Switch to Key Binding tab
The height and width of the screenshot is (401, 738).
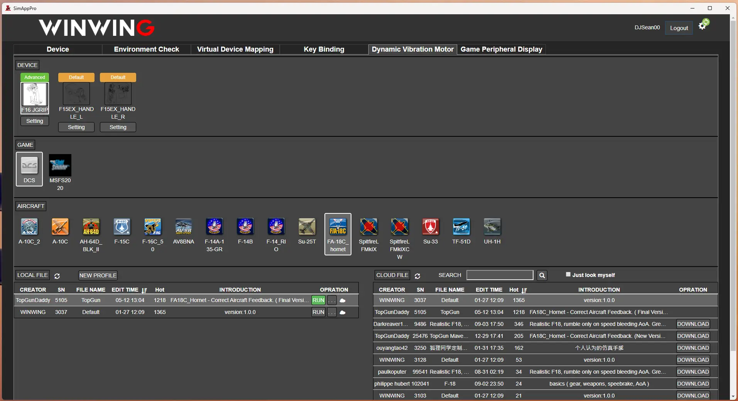(324, 49)
